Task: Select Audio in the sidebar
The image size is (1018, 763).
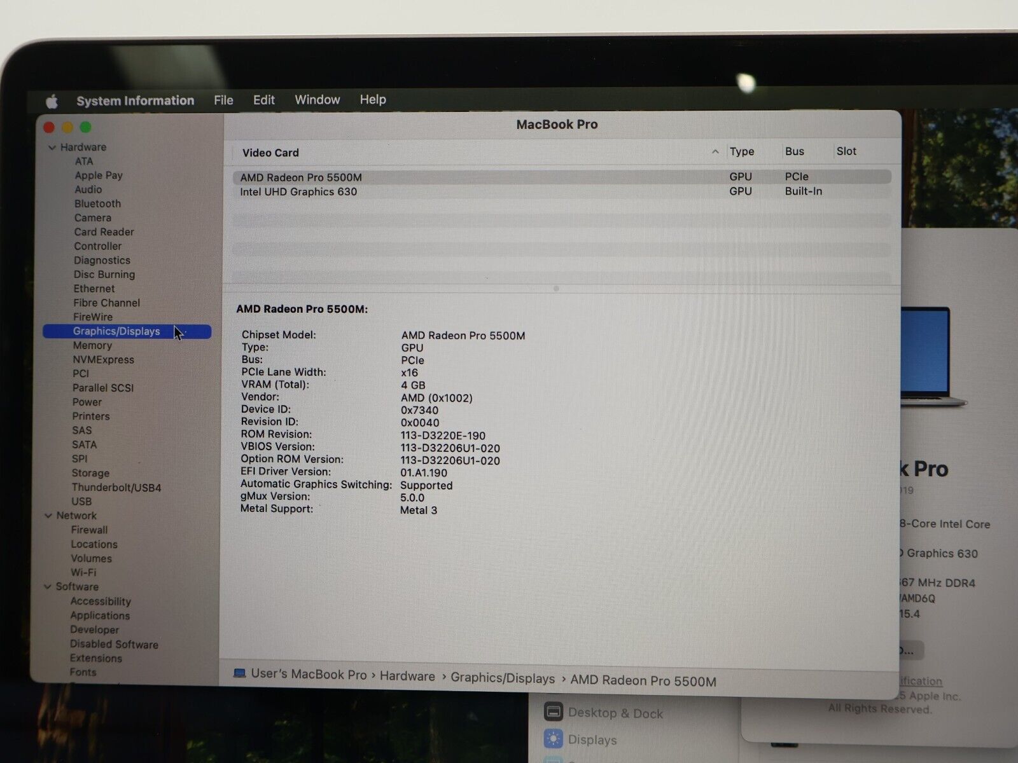Action: tap(88, 189)
